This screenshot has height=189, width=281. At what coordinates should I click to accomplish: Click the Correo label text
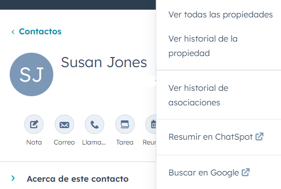click(64, 142)
